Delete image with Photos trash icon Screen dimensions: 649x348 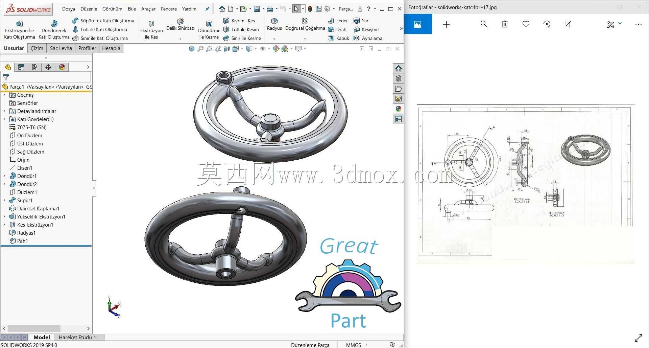[x=505, y=24]
